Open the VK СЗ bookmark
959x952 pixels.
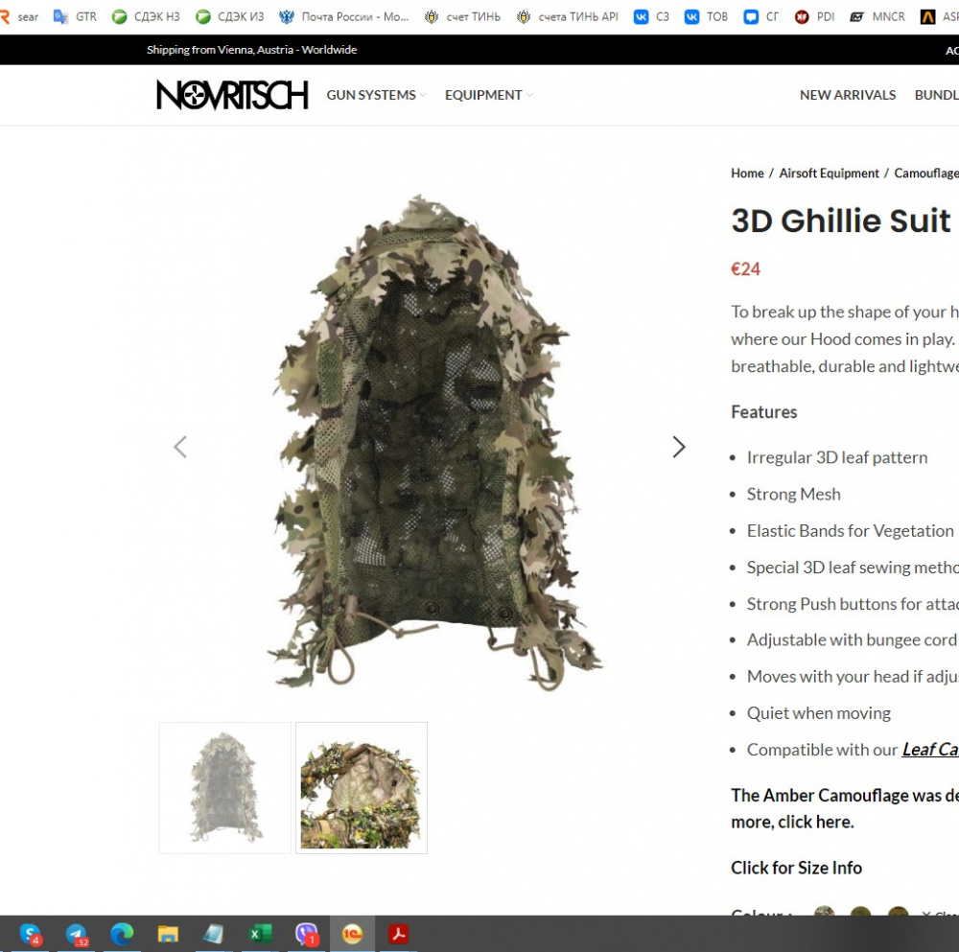[651, 16]
